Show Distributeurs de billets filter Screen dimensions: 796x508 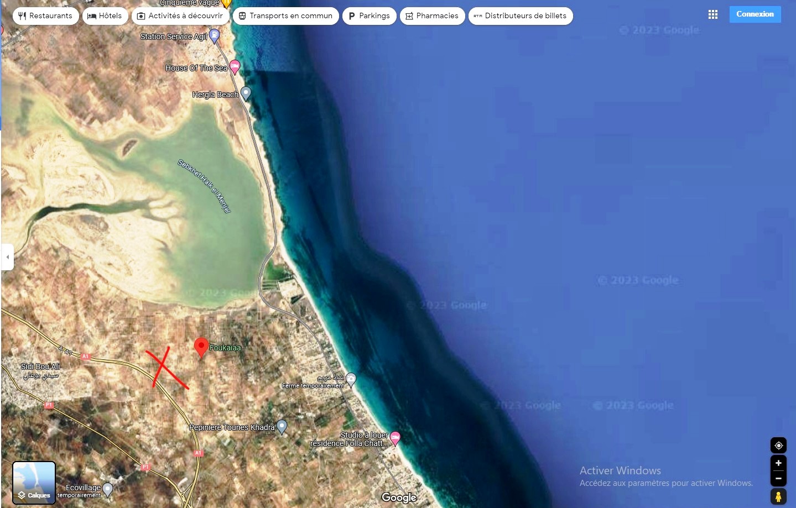coord(520,16)
